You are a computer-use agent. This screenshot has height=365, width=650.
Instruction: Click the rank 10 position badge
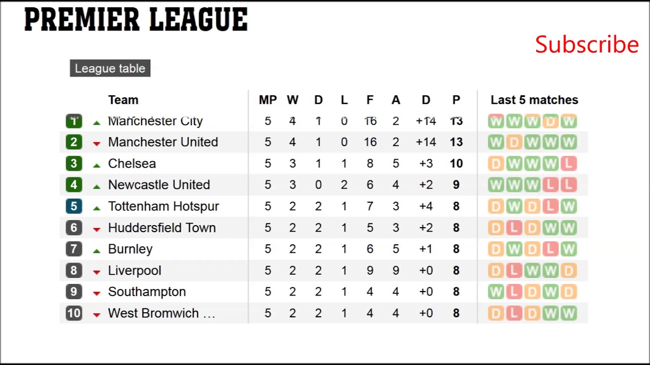(74, 313)
